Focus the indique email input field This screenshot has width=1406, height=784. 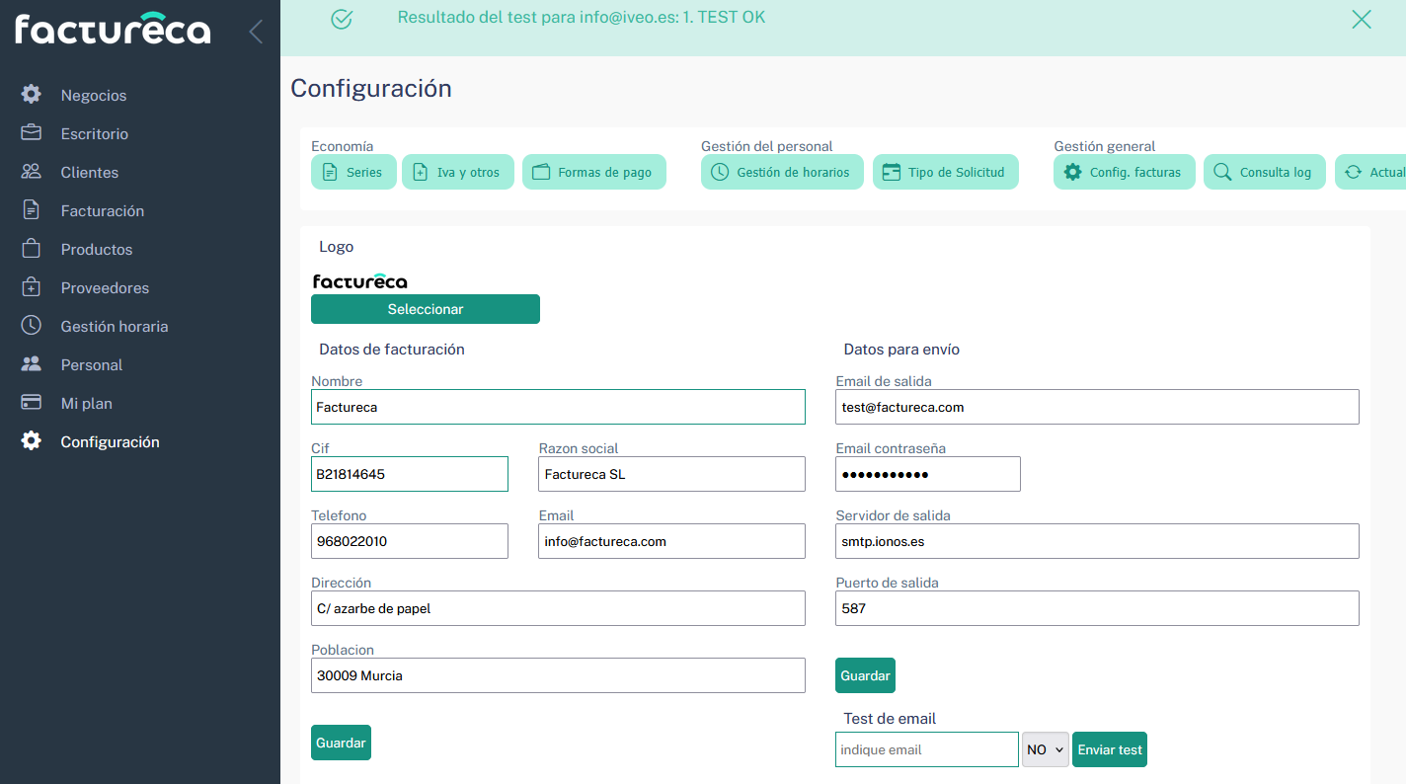coord(926,749)
